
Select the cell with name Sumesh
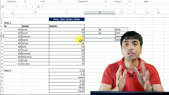pos(35,54)
